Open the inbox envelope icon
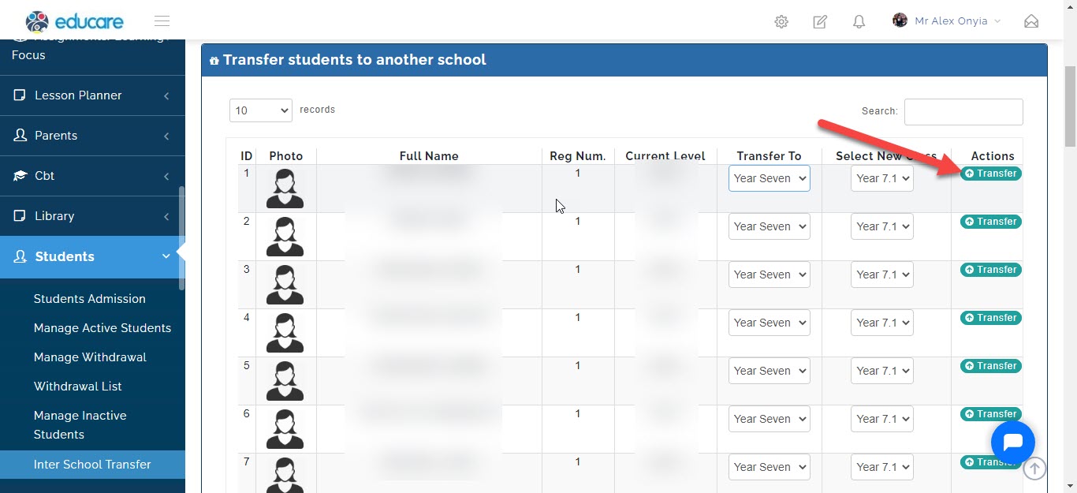 (1031, 21)
